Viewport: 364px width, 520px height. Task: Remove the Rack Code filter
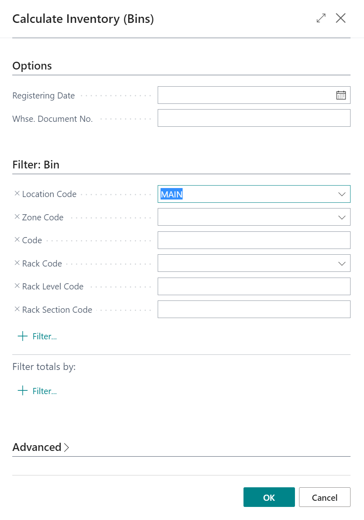point(17,263)
